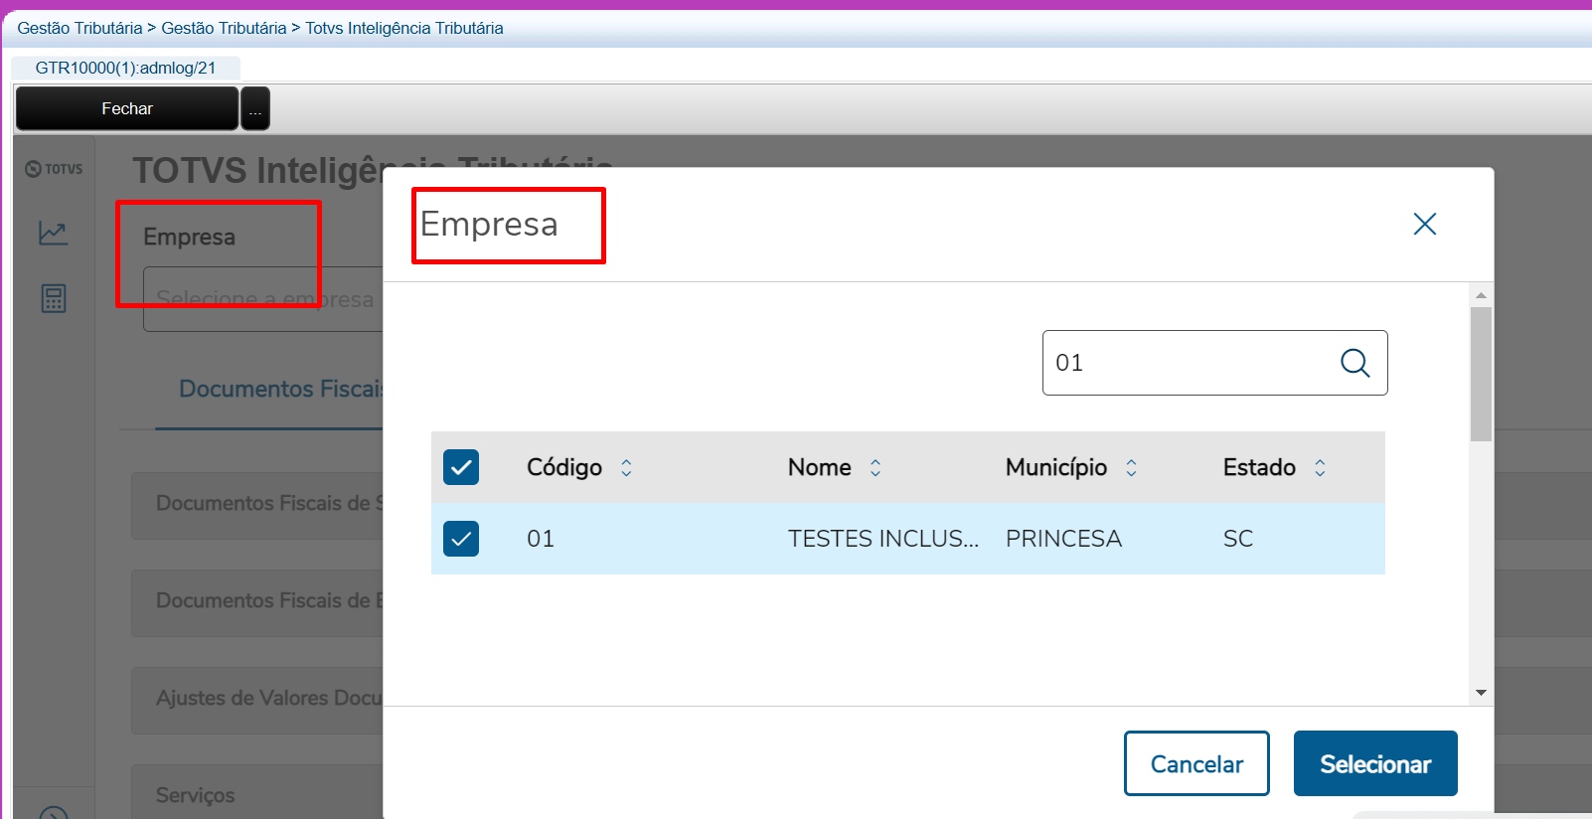This screenshot has width=1592, height=819.
Task: Click the 01 code cell in the table
Action: [x=541, y=539]
